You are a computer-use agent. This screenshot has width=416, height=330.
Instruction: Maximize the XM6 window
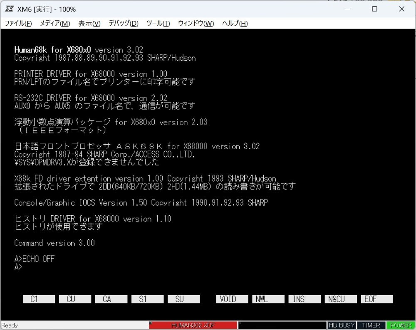375,9
